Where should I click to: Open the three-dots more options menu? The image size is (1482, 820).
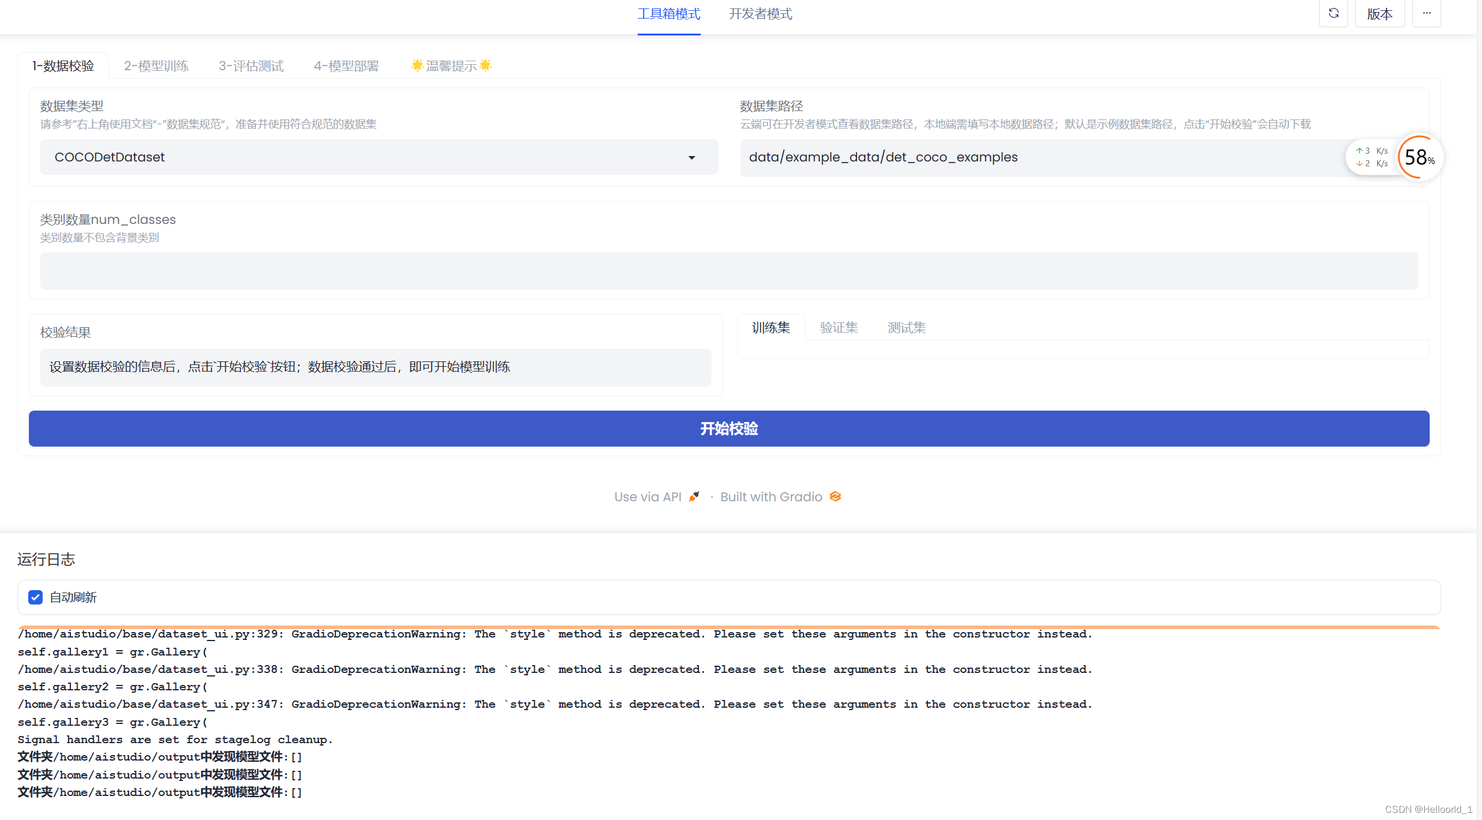click(x=1426, y=13)
